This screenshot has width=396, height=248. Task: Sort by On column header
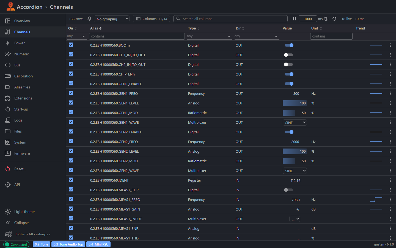coord(73,28)
